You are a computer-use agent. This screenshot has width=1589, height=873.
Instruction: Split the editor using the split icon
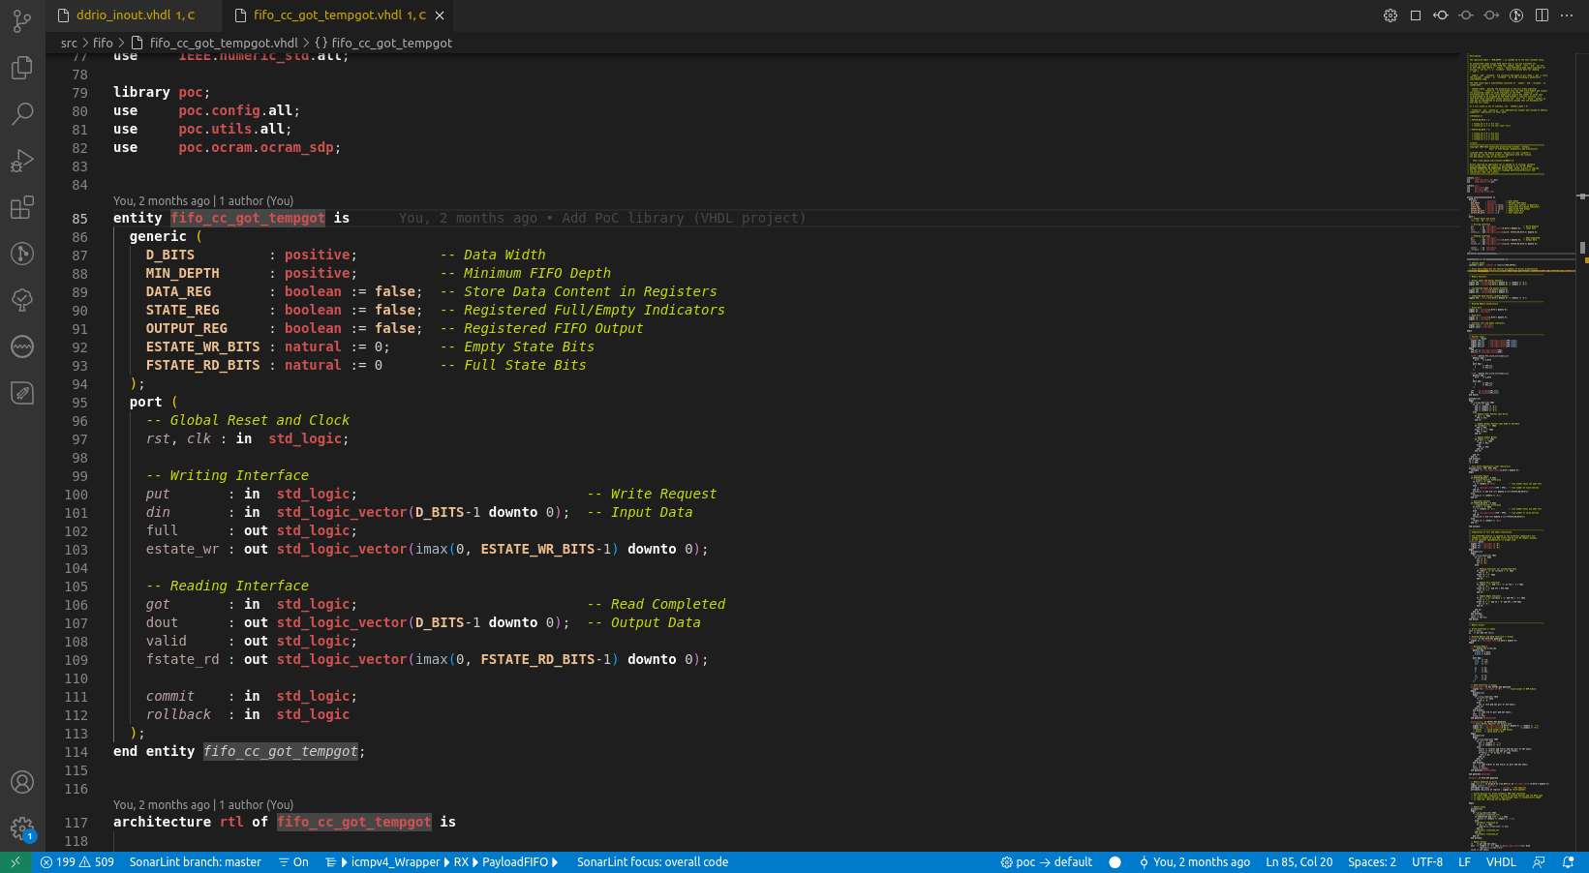[x=1540, y=15]
